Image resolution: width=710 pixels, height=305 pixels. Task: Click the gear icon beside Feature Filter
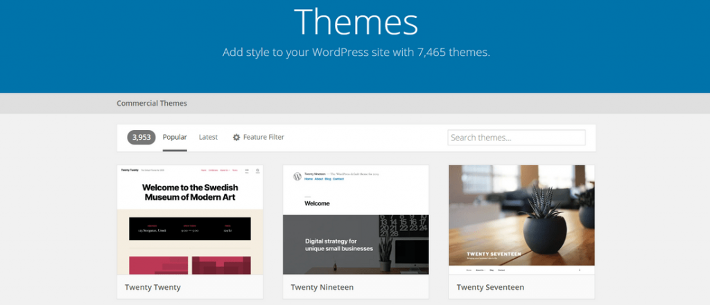236,138
